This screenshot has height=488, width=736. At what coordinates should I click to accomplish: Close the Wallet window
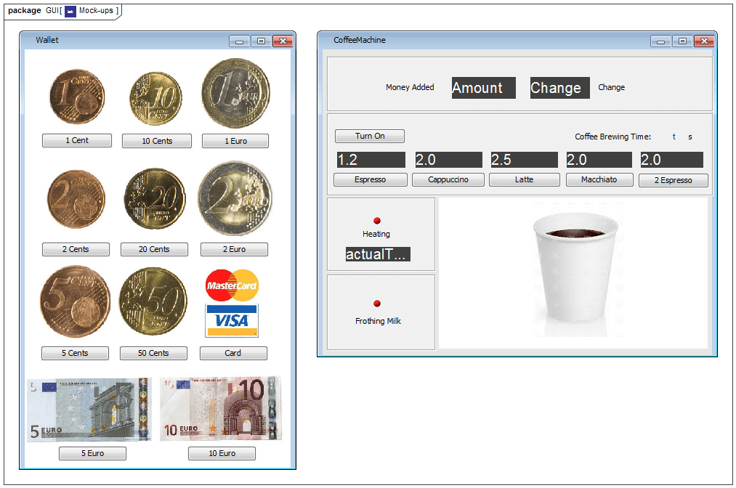(283, 41)
